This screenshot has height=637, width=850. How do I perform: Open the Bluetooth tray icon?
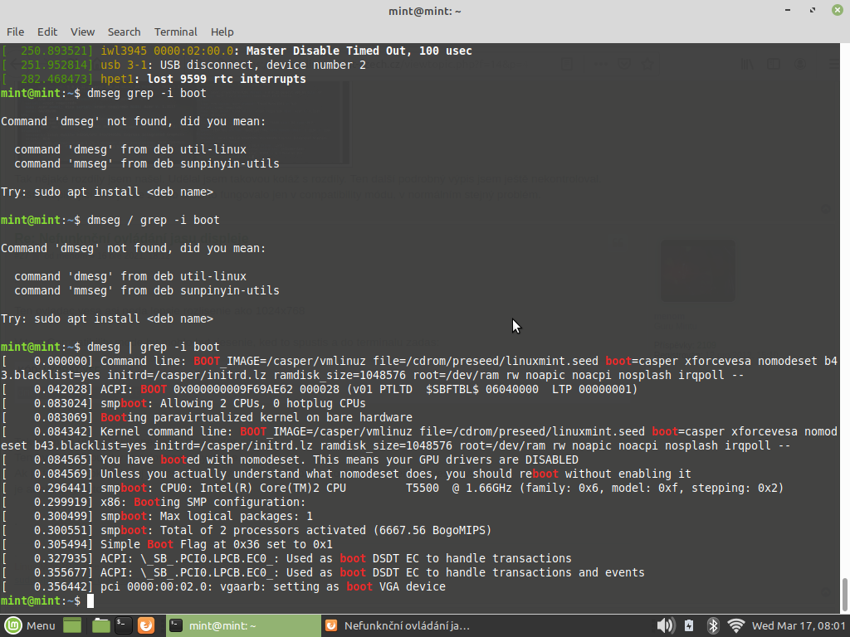click(712, 625)
